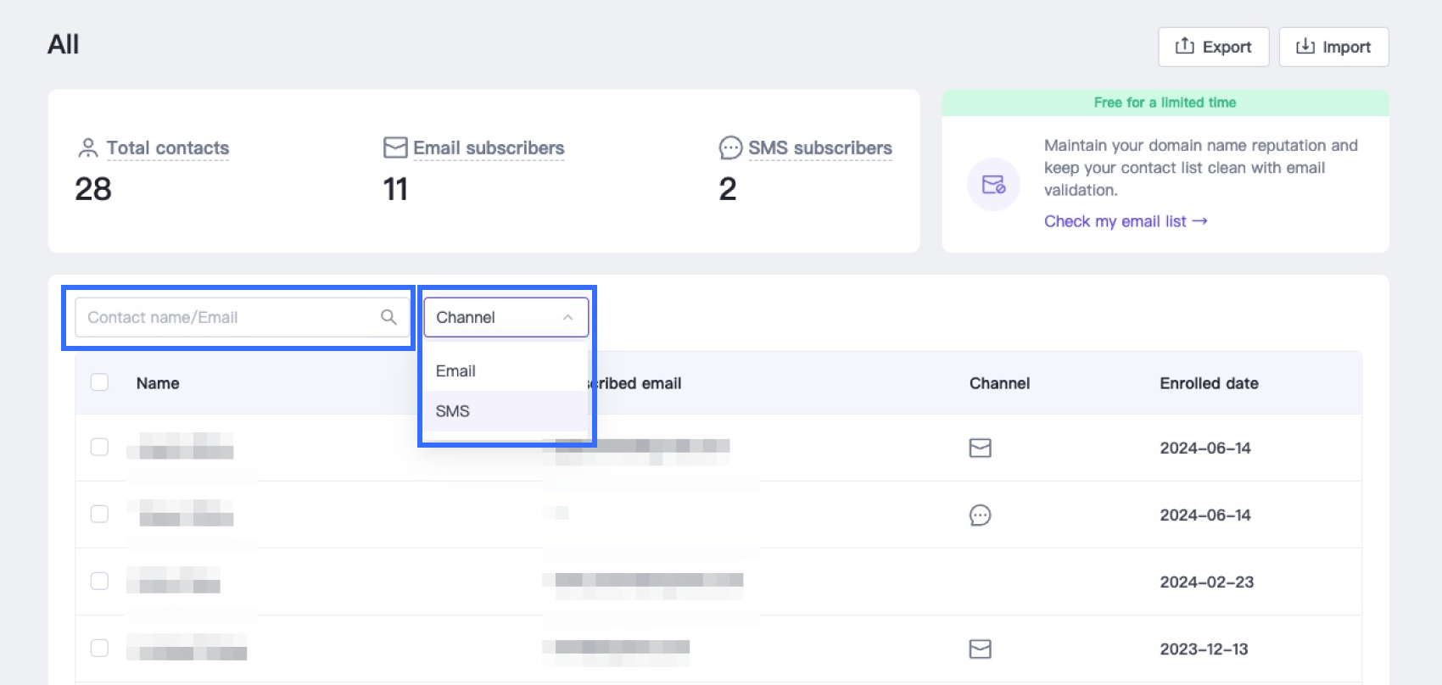
Task: Click the SMS subscribers chat bubble icon
Action: point(729,148)
